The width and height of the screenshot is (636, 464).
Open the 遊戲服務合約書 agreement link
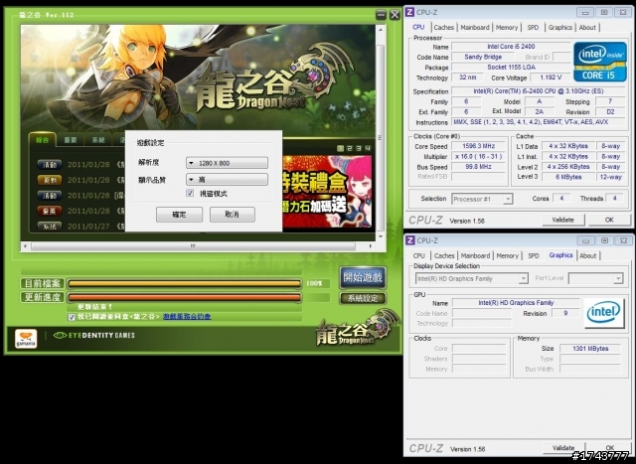click(187, 316)
